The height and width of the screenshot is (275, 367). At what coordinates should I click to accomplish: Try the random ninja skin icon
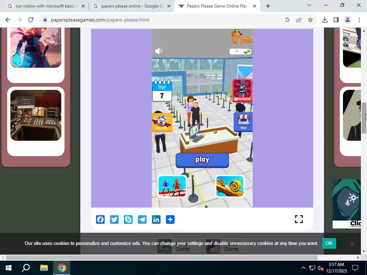click(242, 90)
